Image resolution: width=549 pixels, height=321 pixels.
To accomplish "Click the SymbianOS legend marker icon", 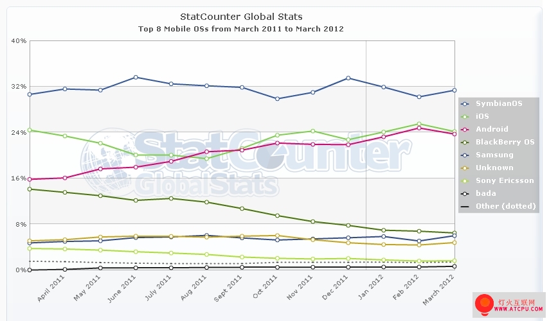I will click(x=465, y=104).
